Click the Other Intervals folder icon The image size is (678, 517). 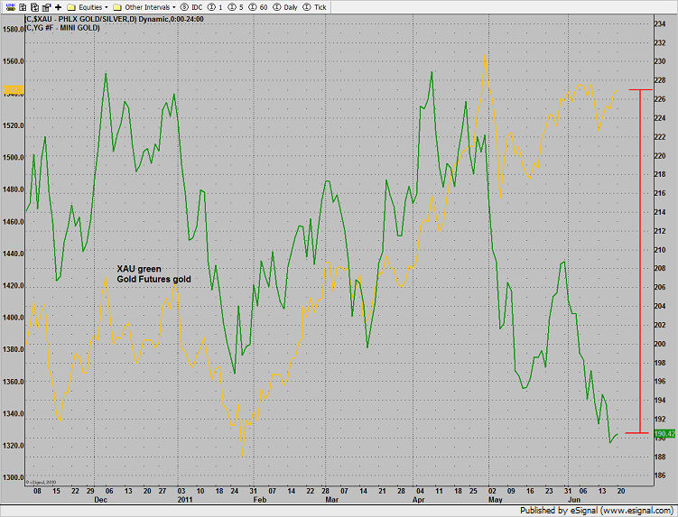point(118,6)
